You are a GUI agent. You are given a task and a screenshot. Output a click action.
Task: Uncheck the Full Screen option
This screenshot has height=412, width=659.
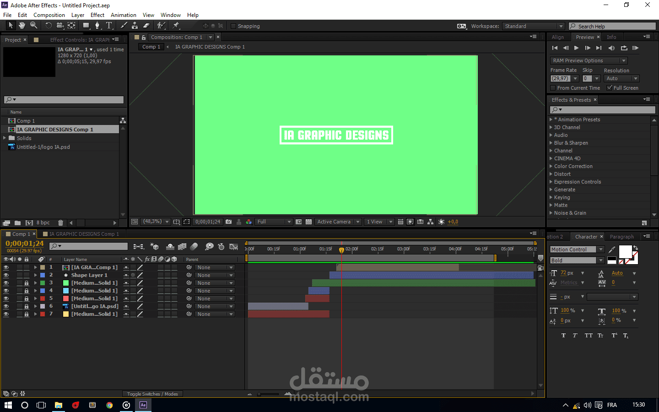point(610,88)
